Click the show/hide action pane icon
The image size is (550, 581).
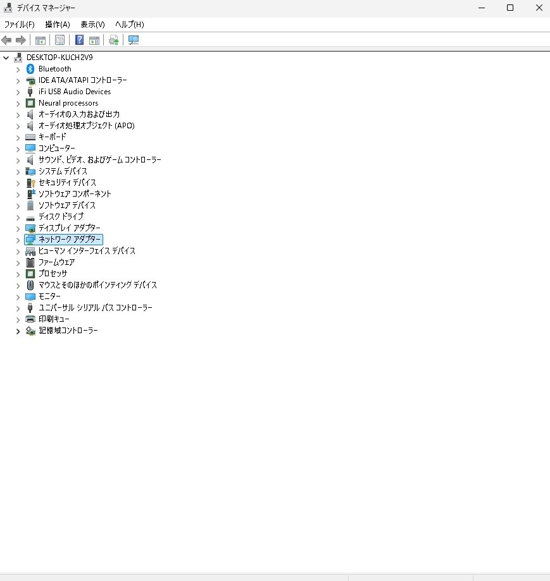[94, 40]
